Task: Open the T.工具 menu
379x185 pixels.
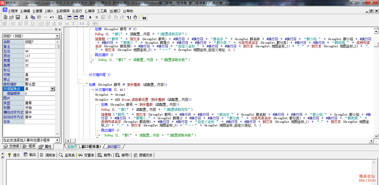Action: 102,11
